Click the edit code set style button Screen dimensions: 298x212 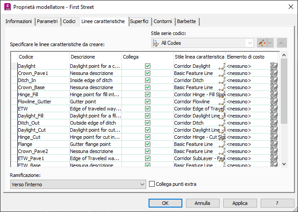pos(262,43)
